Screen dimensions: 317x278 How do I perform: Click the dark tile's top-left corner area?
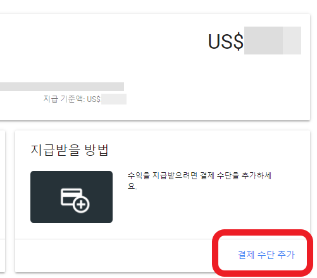click(37, 177)
